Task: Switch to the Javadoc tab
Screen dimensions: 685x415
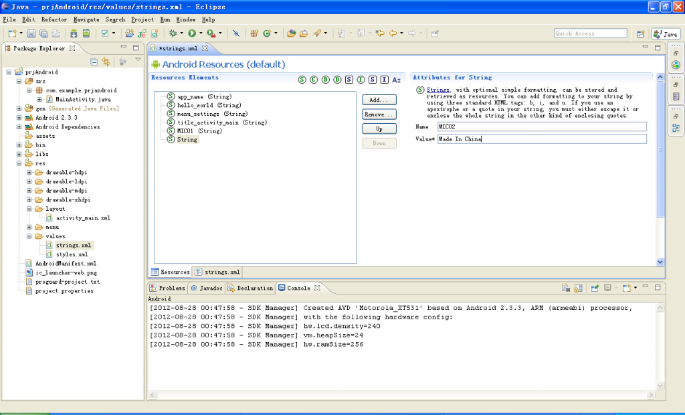Action: point(207,288)
